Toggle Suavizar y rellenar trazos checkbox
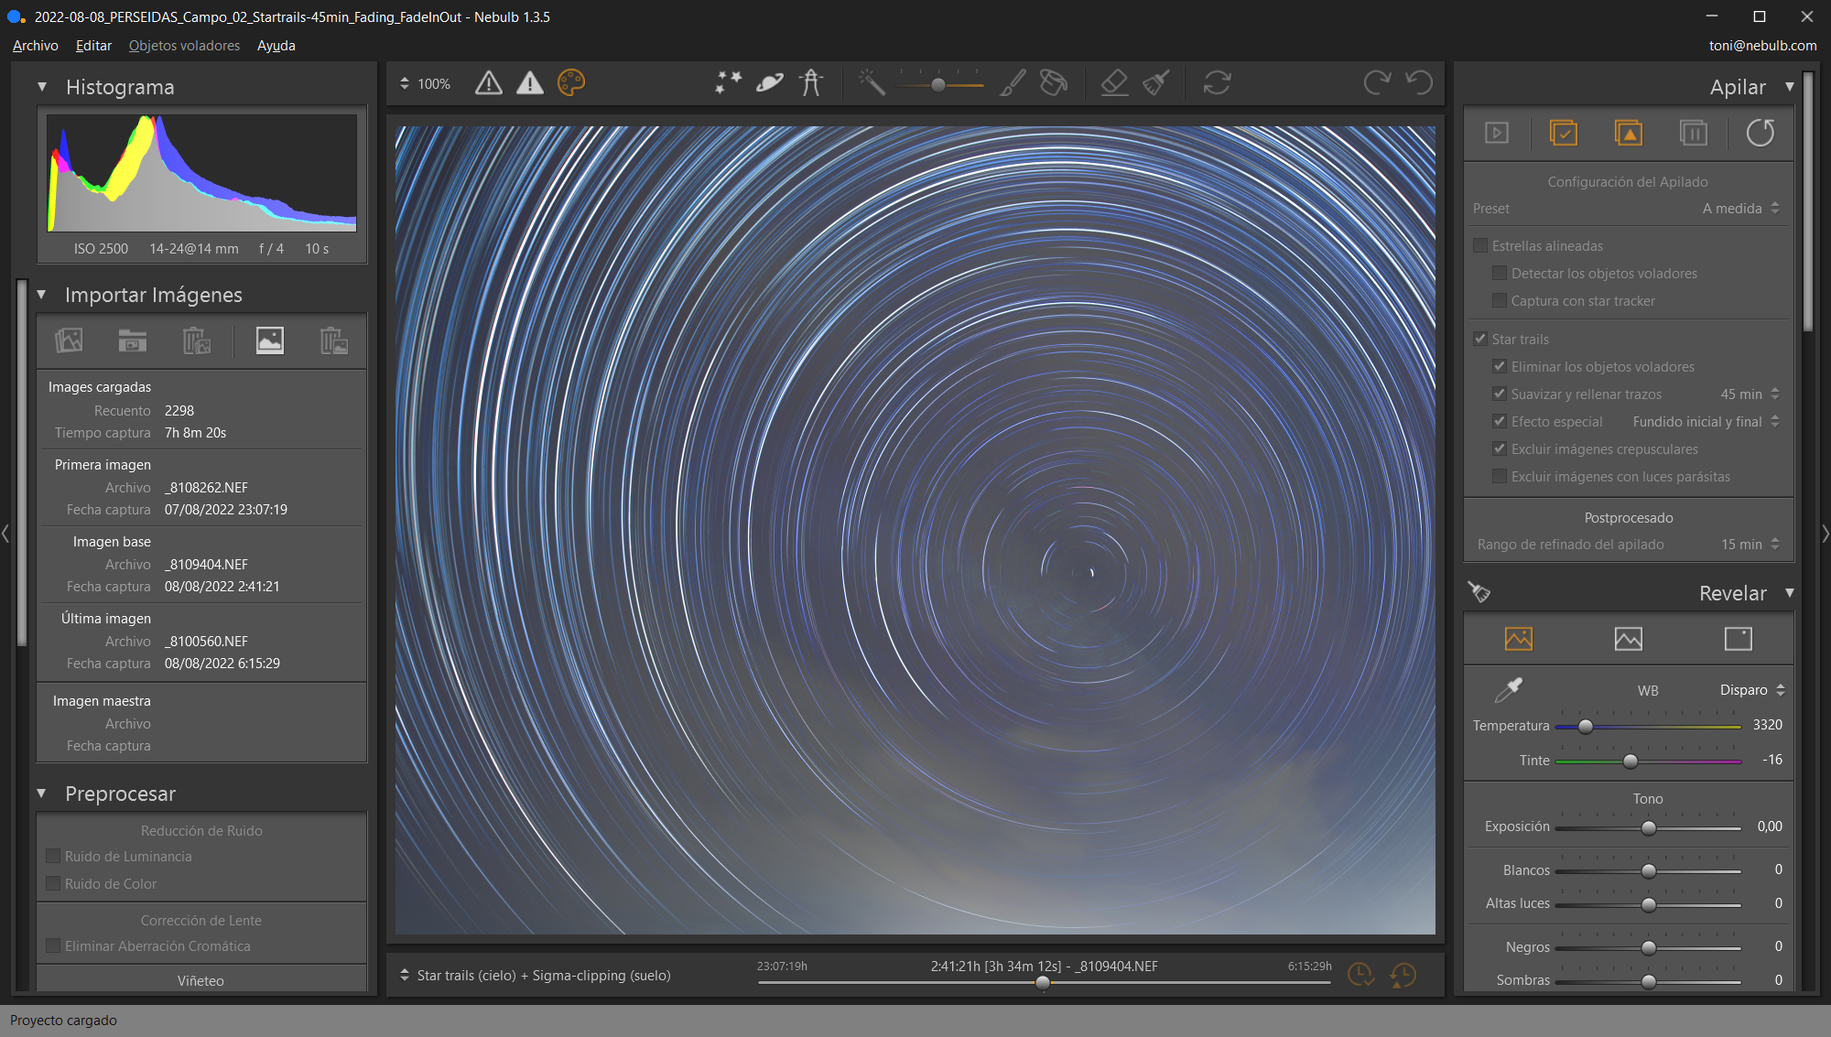Screen dimensions: 1831x1037 [1500, 394]
